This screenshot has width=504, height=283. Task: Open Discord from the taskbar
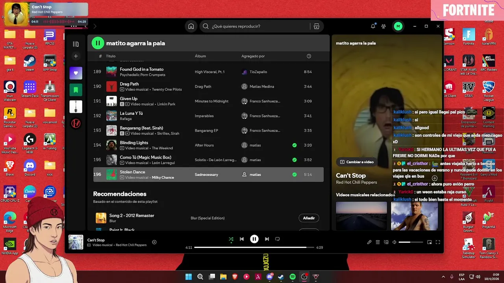(270, 277)
